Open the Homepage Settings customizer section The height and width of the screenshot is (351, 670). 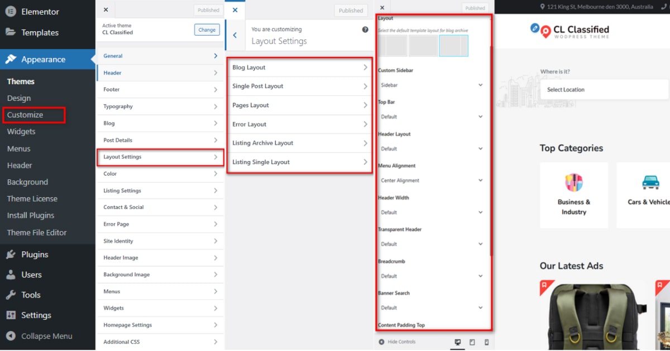coord(160,325)
